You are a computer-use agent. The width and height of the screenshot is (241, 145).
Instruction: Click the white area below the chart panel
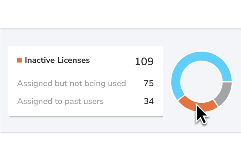(120, 139)
